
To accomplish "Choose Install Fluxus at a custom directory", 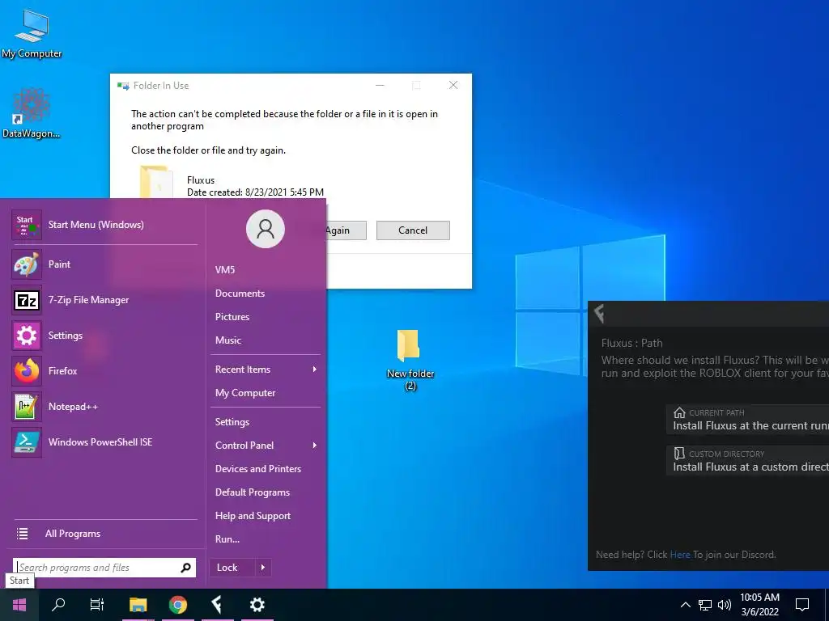I will coord(747,460).
